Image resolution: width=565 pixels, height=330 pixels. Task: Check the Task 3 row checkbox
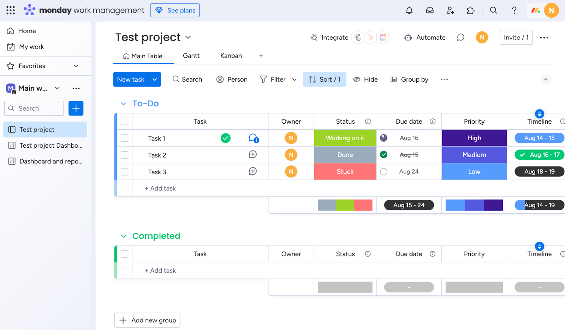click(x=125, y=172)
